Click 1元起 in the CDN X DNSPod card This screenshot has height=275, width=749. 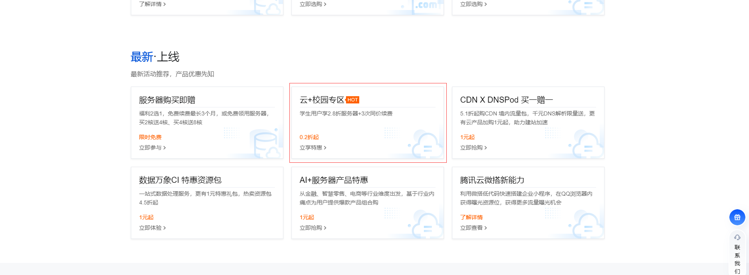tap(467, 137)
